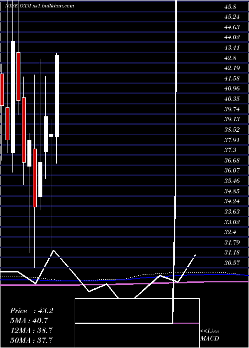Click the 31.18 price axis label
This screenshot has height=348, width=249.
click(x=232, y=253)
